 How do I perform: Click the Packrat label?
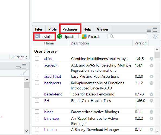point(94,37)
